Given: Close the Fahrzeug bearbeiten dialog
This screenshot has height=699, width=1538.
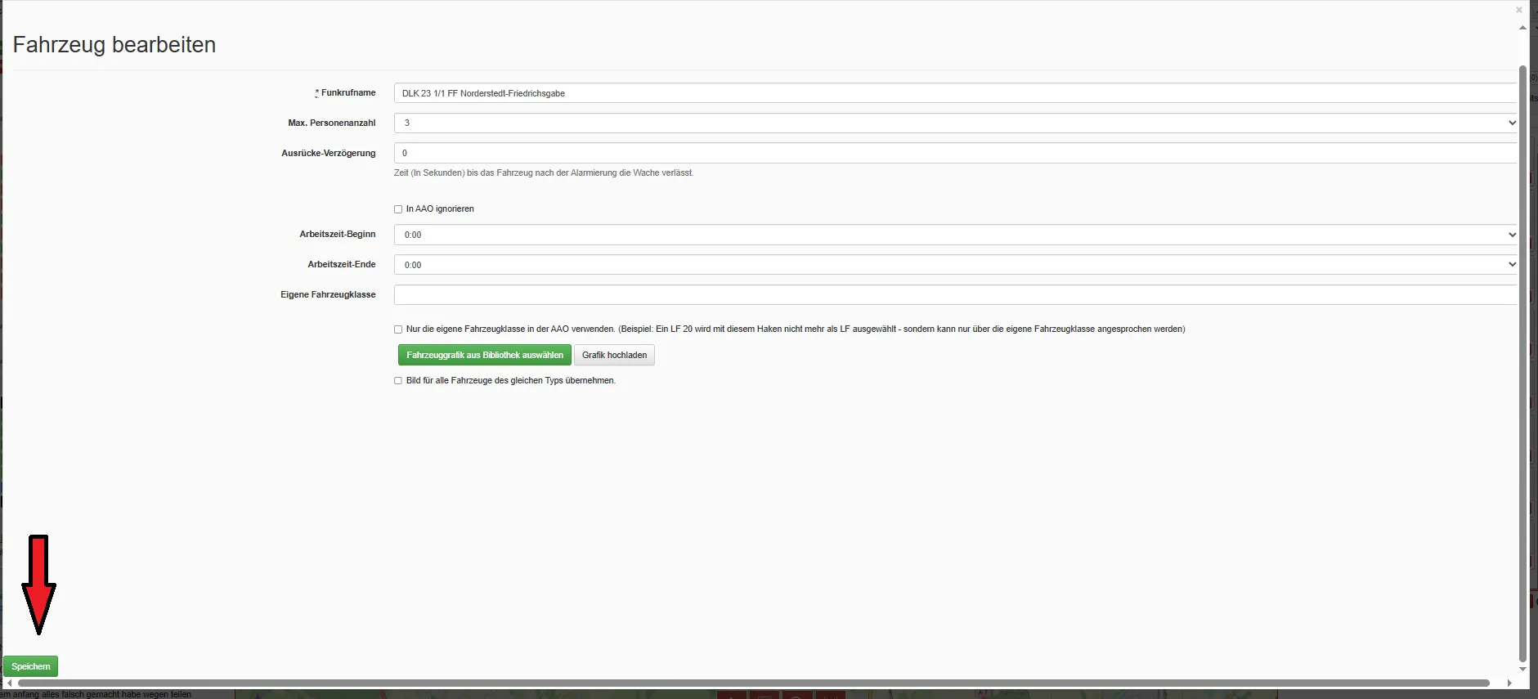Looking at the screenshot, I should coord(1518,11).
